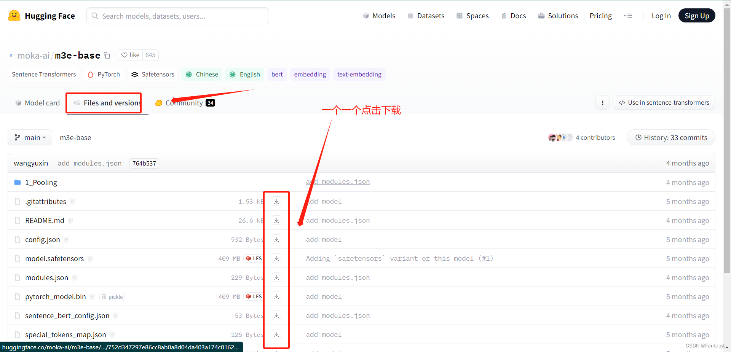
Task: Go to Datasets in navigation
Action: (426, 16)
